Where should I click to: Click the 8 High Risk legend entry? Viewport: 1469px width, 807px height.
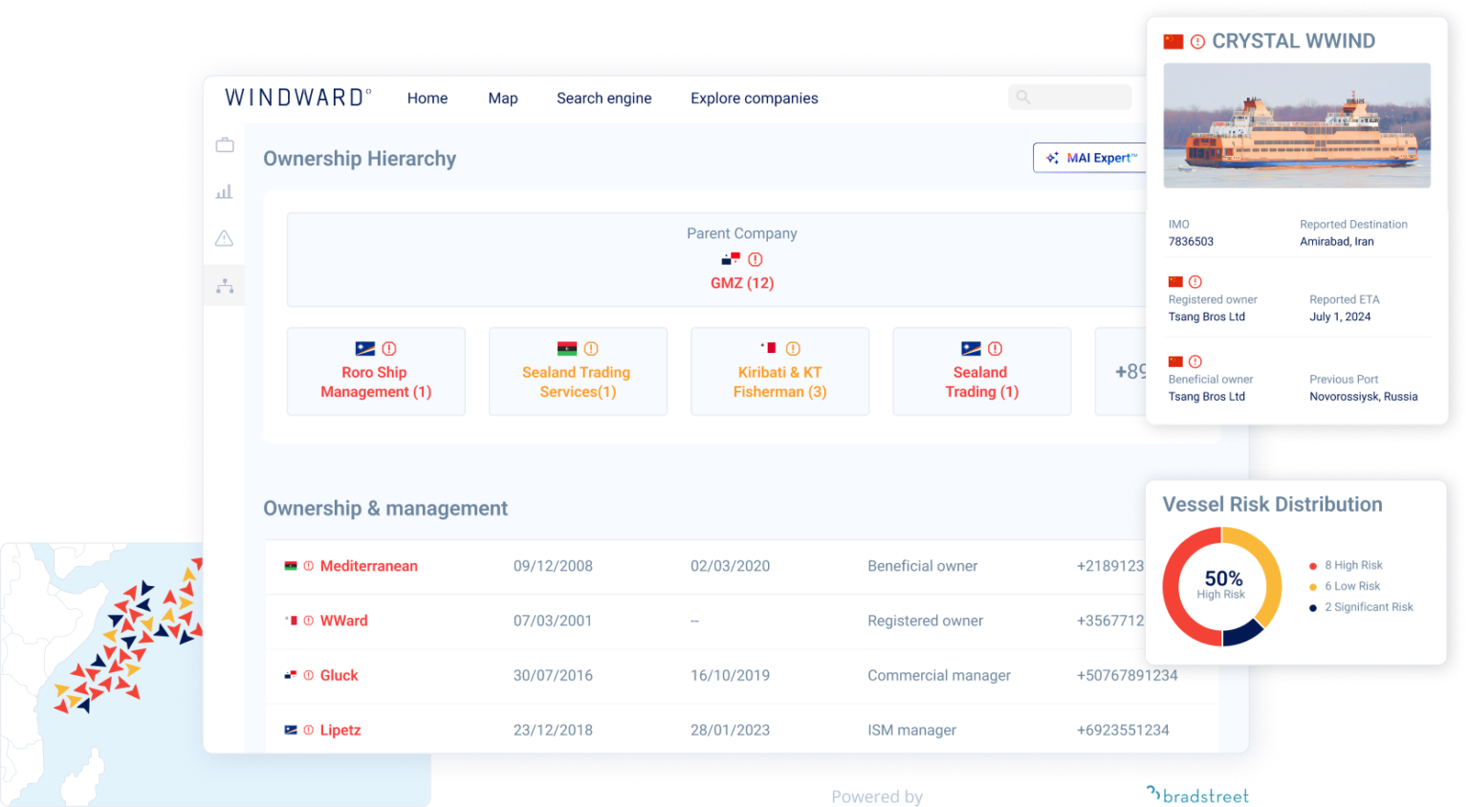coord(1346,565)
